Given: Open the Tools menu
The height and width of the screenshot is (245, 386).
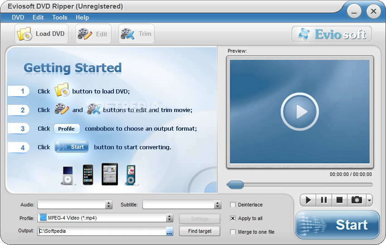Looking at the screenshot, I should [x=59, y=18].
